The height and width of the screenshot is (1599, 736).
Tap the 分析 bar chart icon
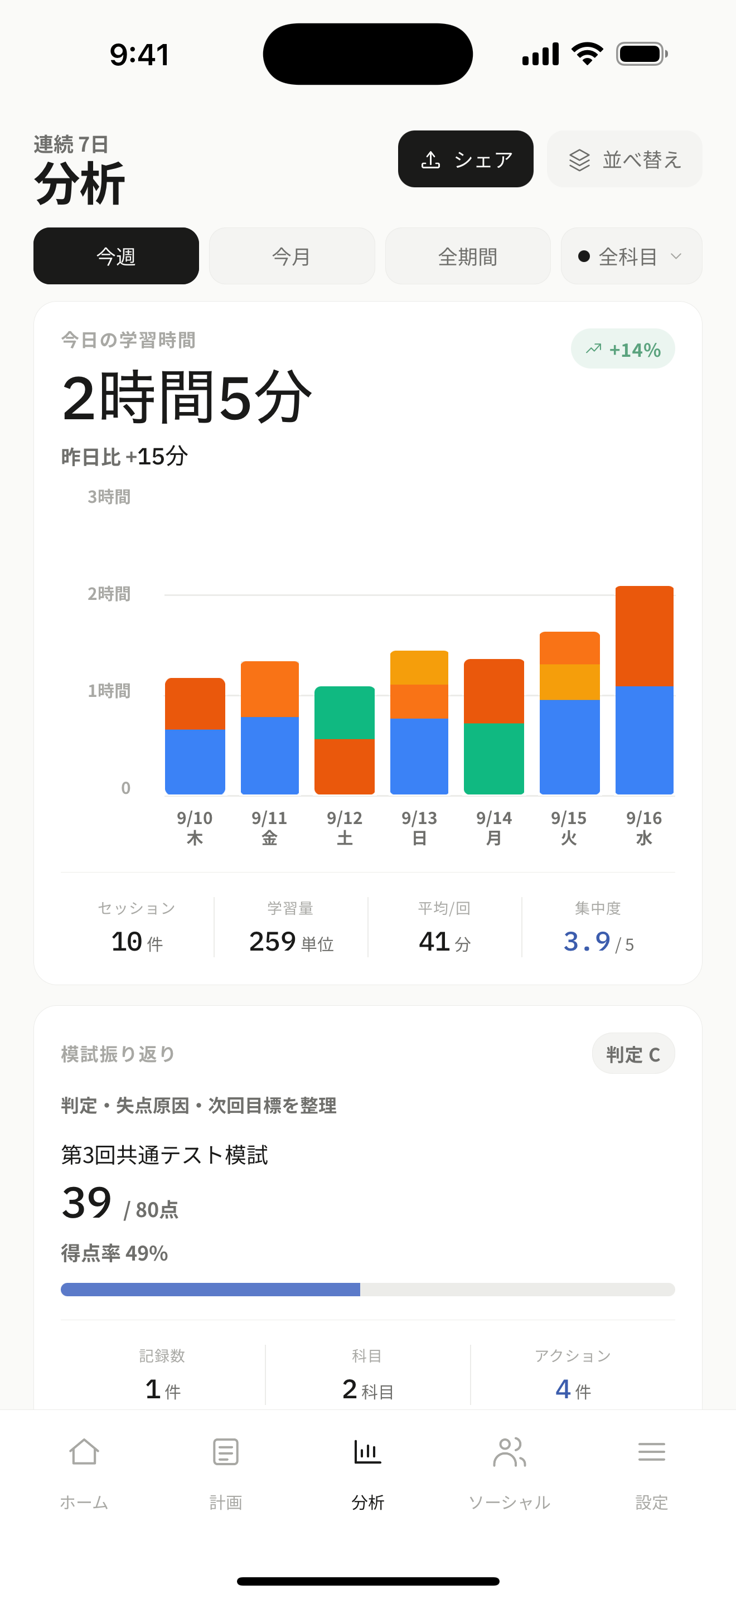point(367,1451)
